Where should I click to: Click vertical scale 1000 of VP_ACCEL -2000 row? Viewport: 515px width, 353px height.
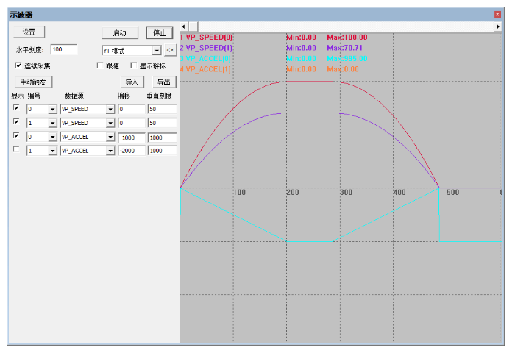coord(163,151)
